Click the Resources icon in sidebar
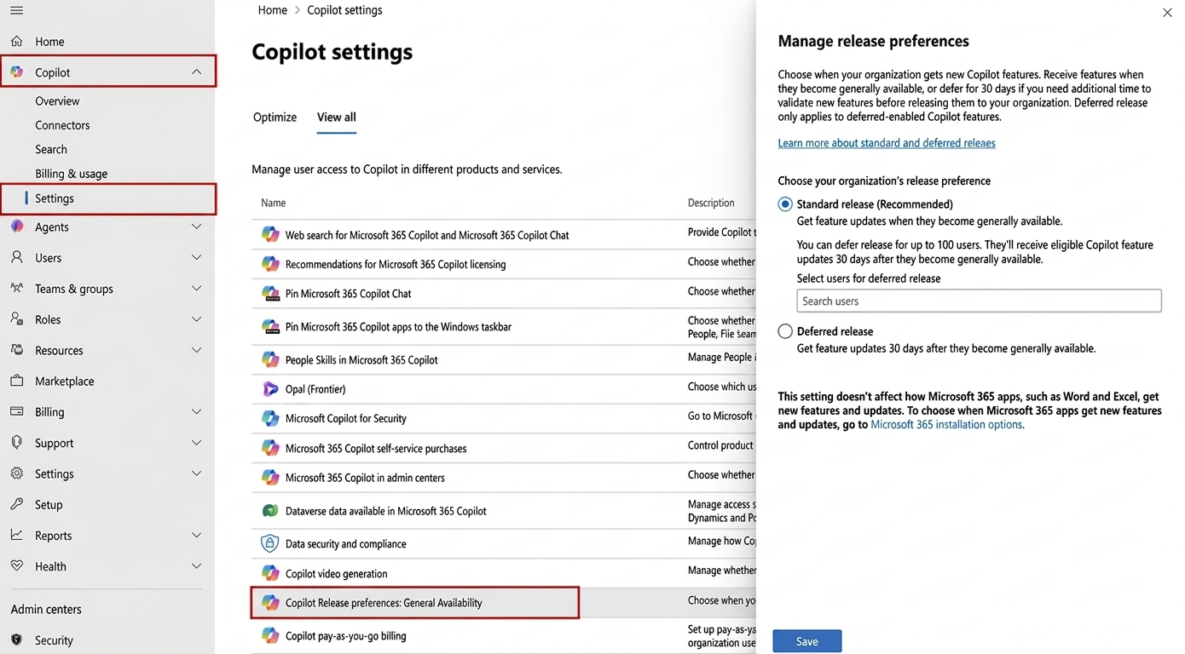 (17, 350)
